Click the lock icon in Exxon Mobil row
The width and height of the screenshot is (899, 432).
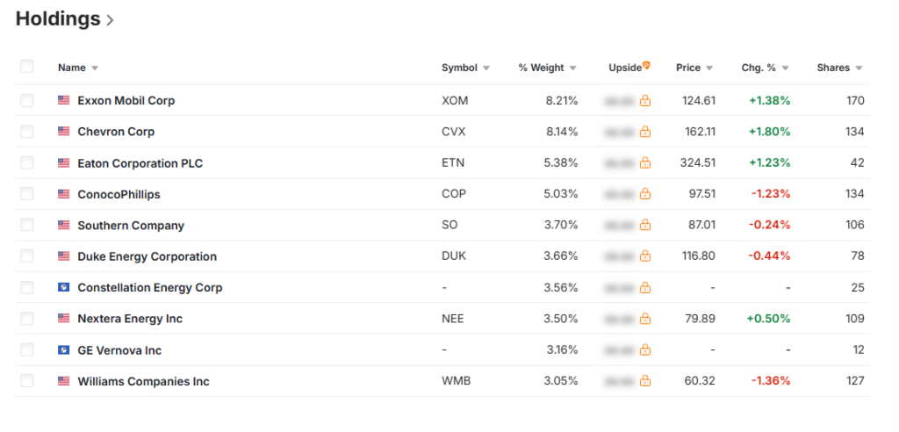click(x=645, y=101)
